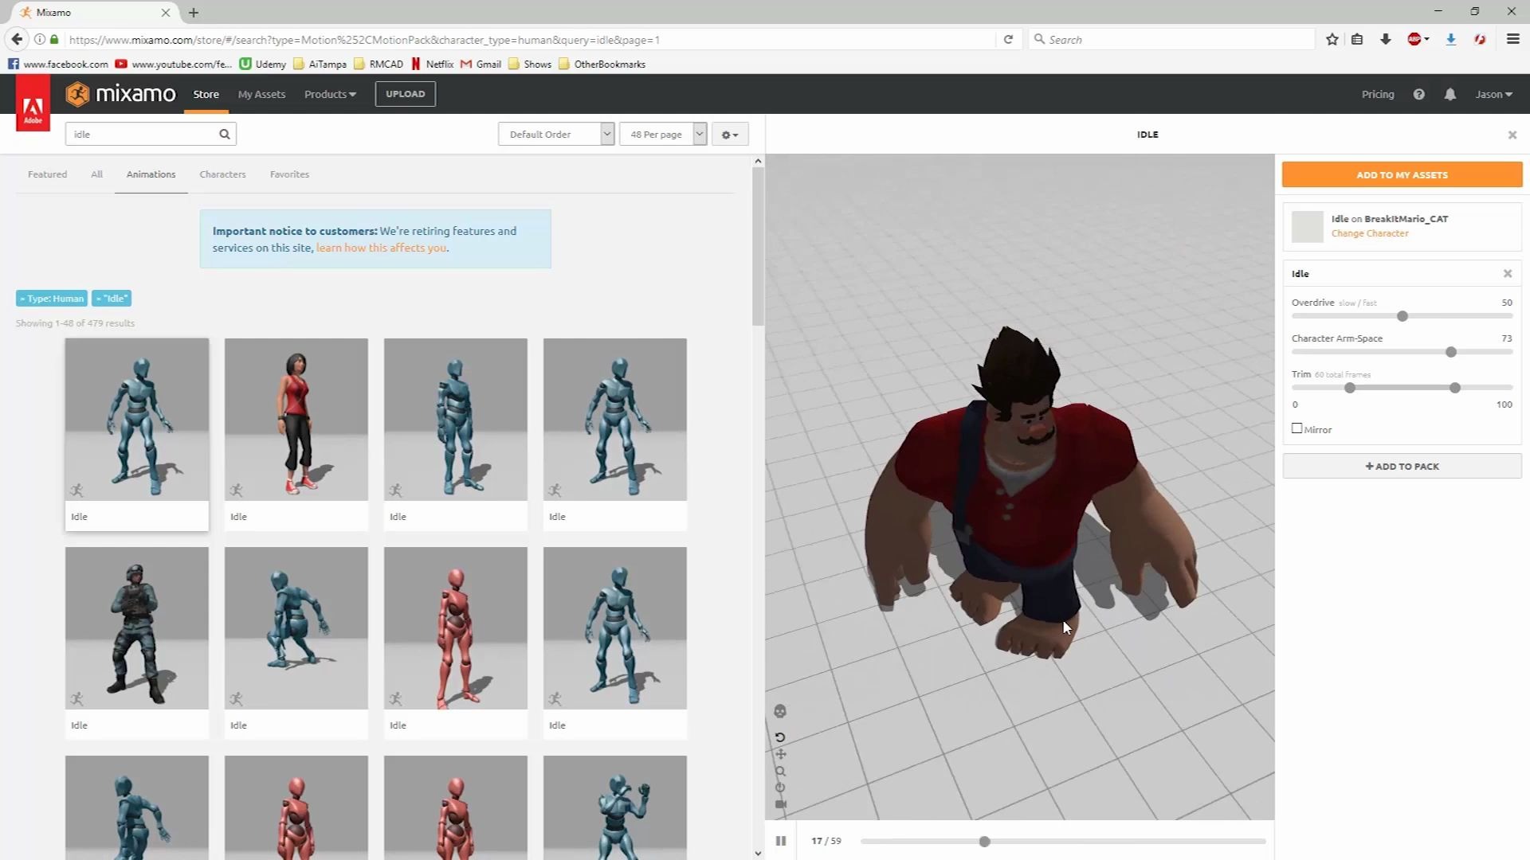
Task: Expand the Products menu
Action: click(x=330, y=94)
